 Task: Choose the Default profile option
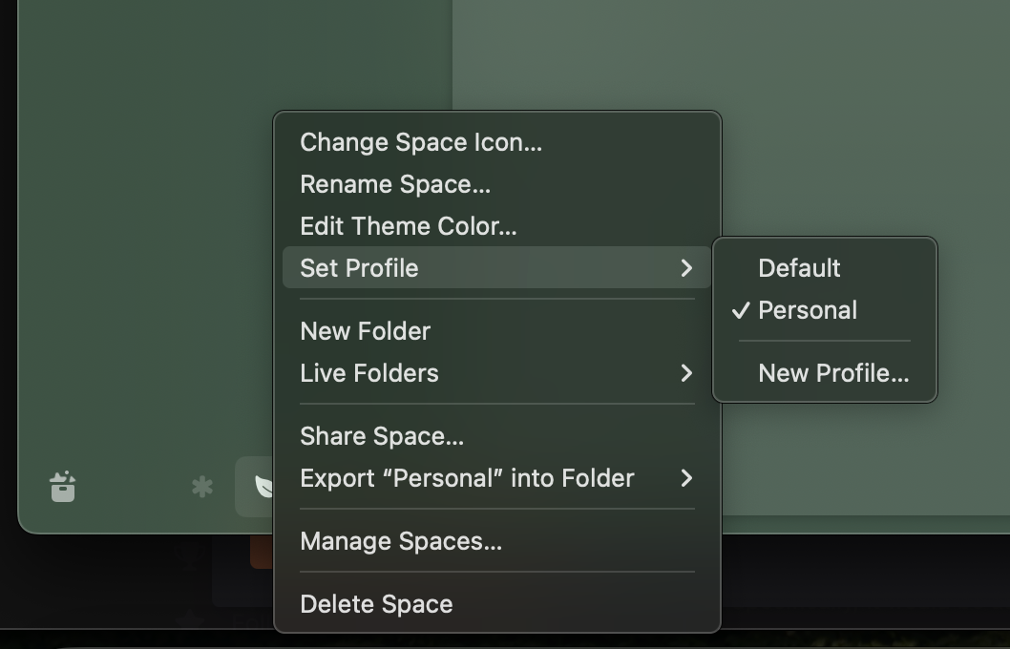[799, 268]
